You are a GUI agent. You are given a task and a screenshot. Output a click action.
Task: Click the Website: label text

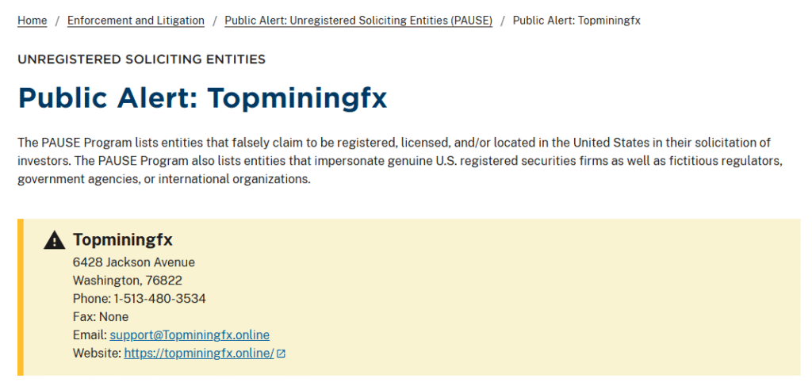(x=98, y=354)
